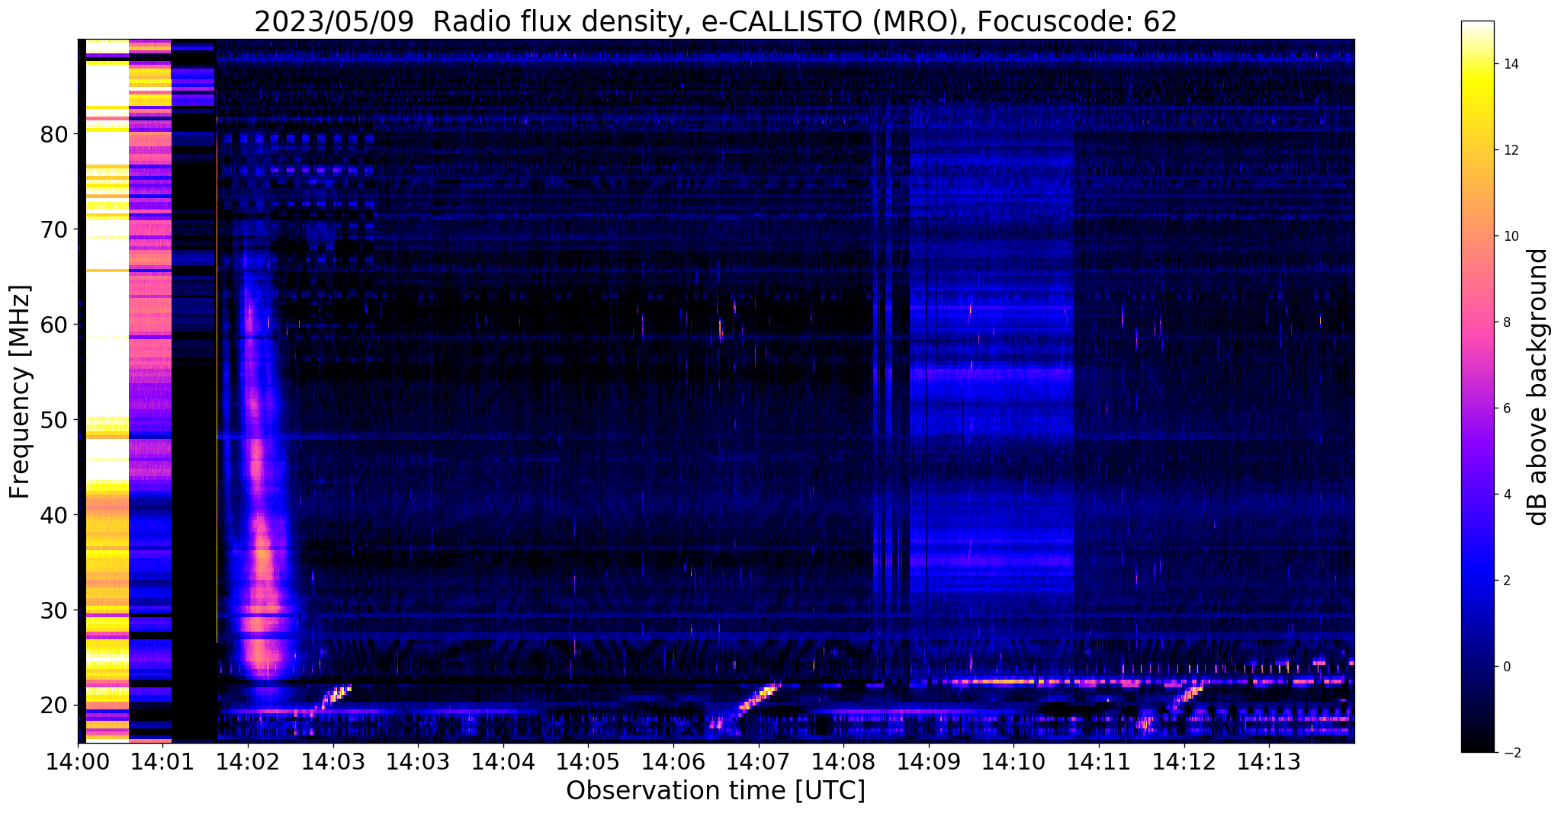Click the colorbar tick value 6

click(x=1505, y=408)
